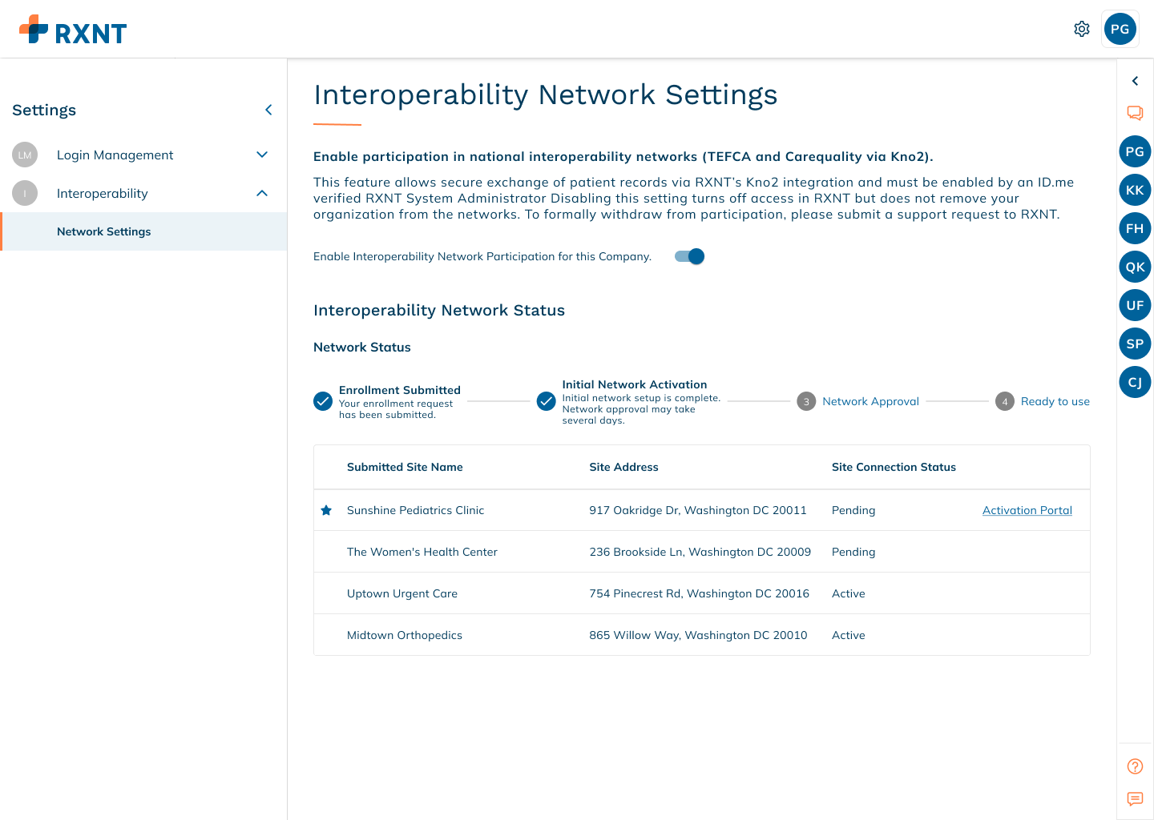Click the Ready to use step label

(1055, 401)
